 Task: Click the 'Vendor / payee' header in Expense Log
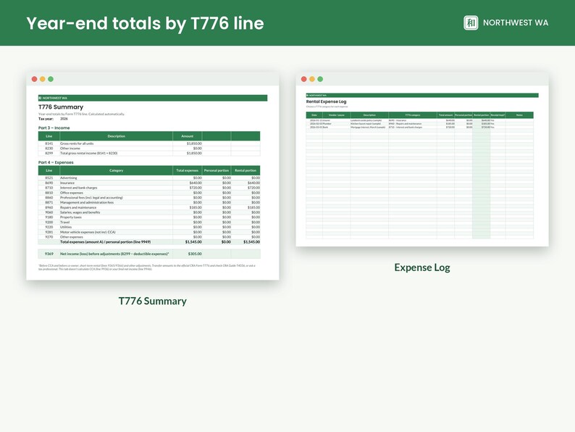click(336, 115)
